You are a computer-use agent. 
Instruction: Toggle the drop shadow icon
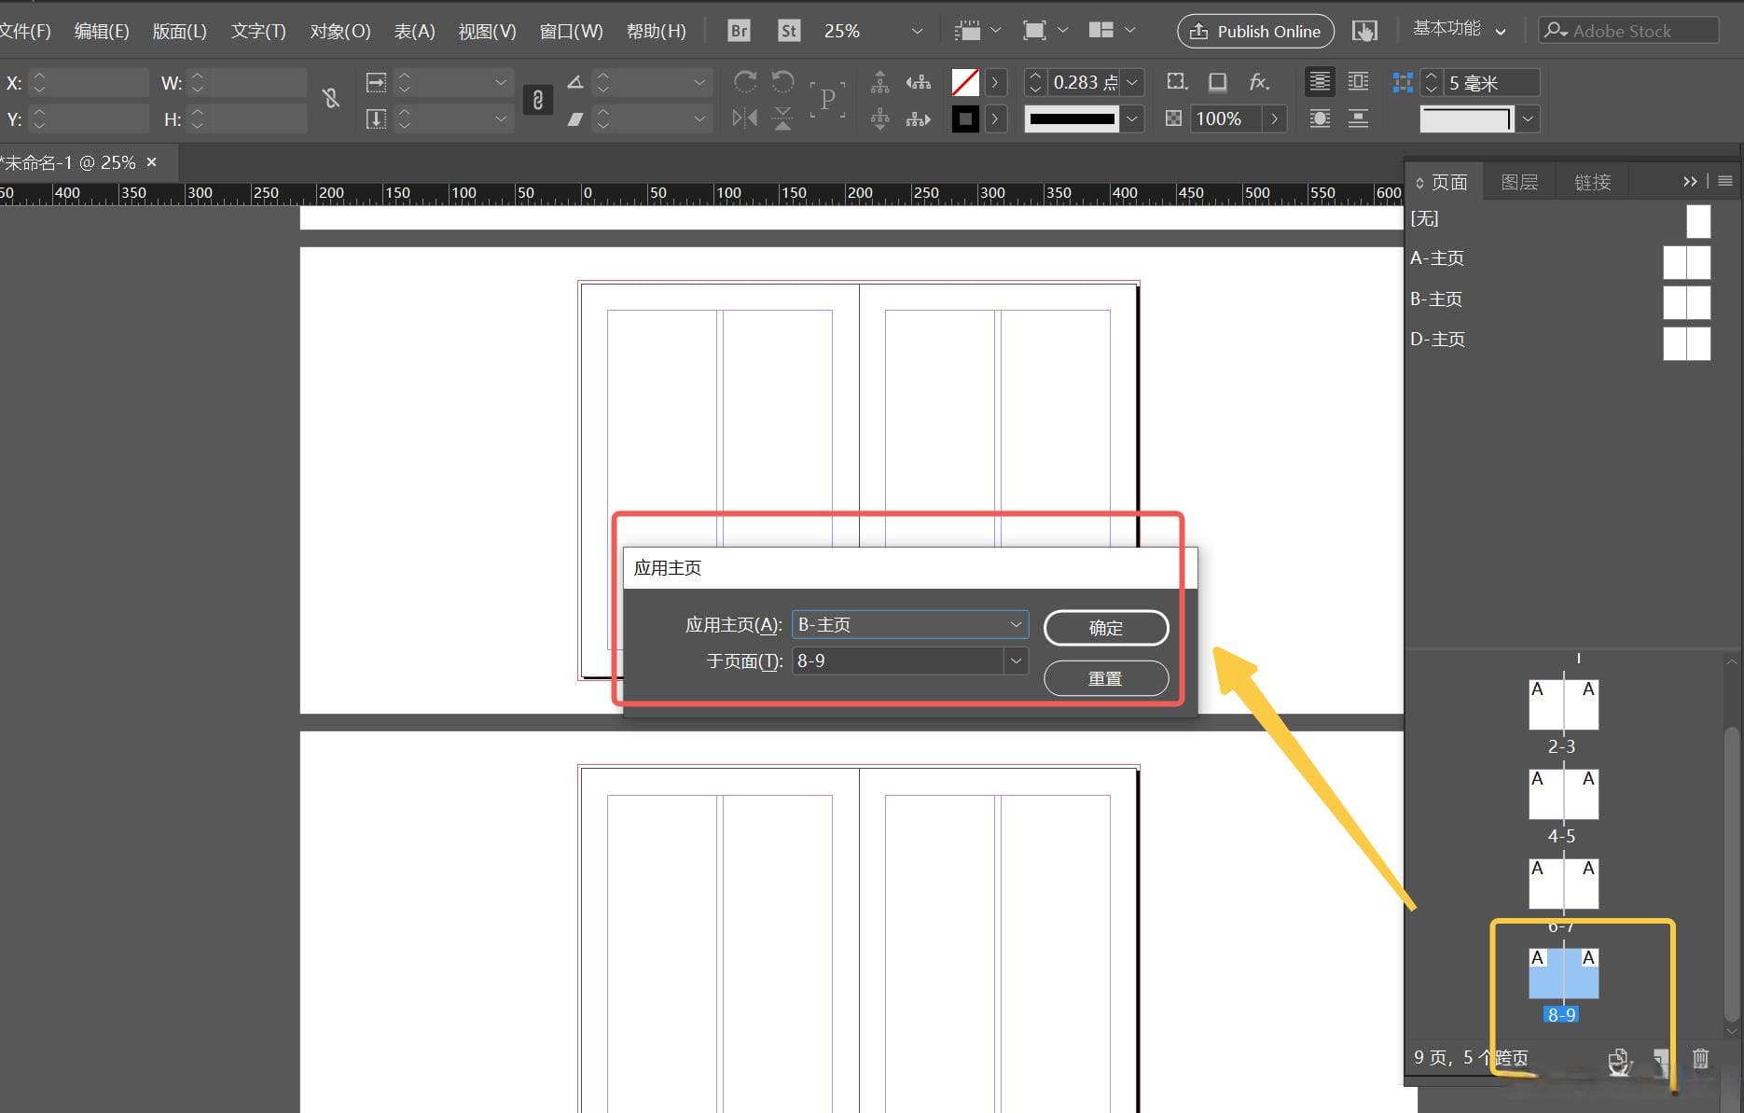pyautogui.click(x=1217, y=82)
